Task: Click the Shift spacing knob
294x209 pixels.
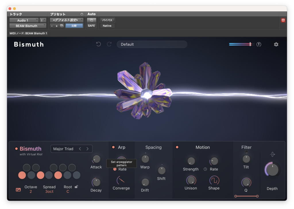Action: [x=161, y=170]
